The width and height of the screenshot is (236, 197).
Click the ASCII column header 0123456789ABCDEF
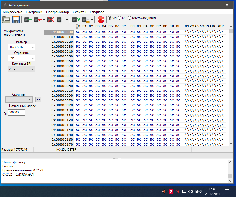coord(204,26)
